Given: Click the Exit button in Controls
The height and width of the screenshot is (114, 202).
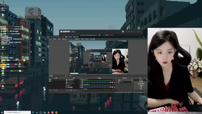Looking at the screenshot, I should pyautogui.click(x=141, y=89).
